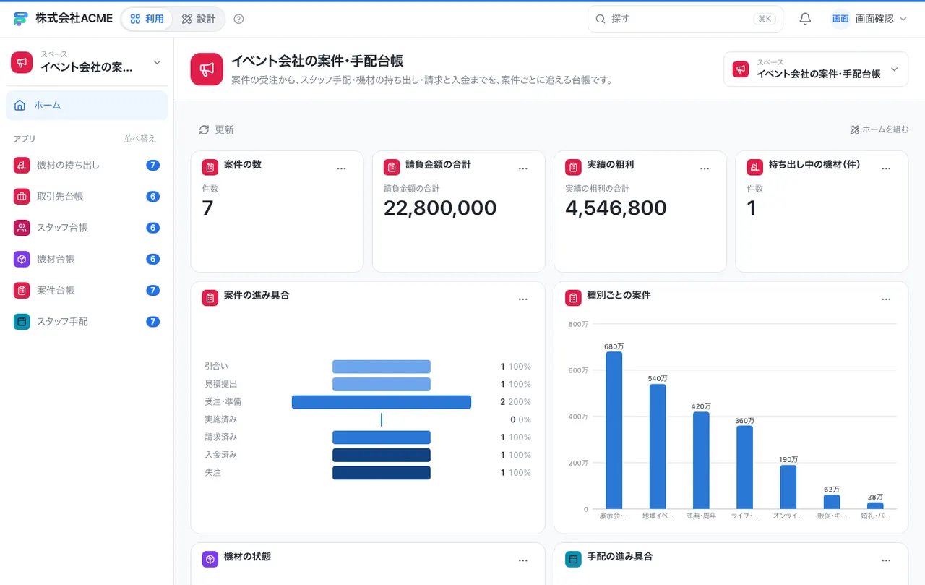
Task: Open the 実績の粗利 card options menu
Action: 705,168
